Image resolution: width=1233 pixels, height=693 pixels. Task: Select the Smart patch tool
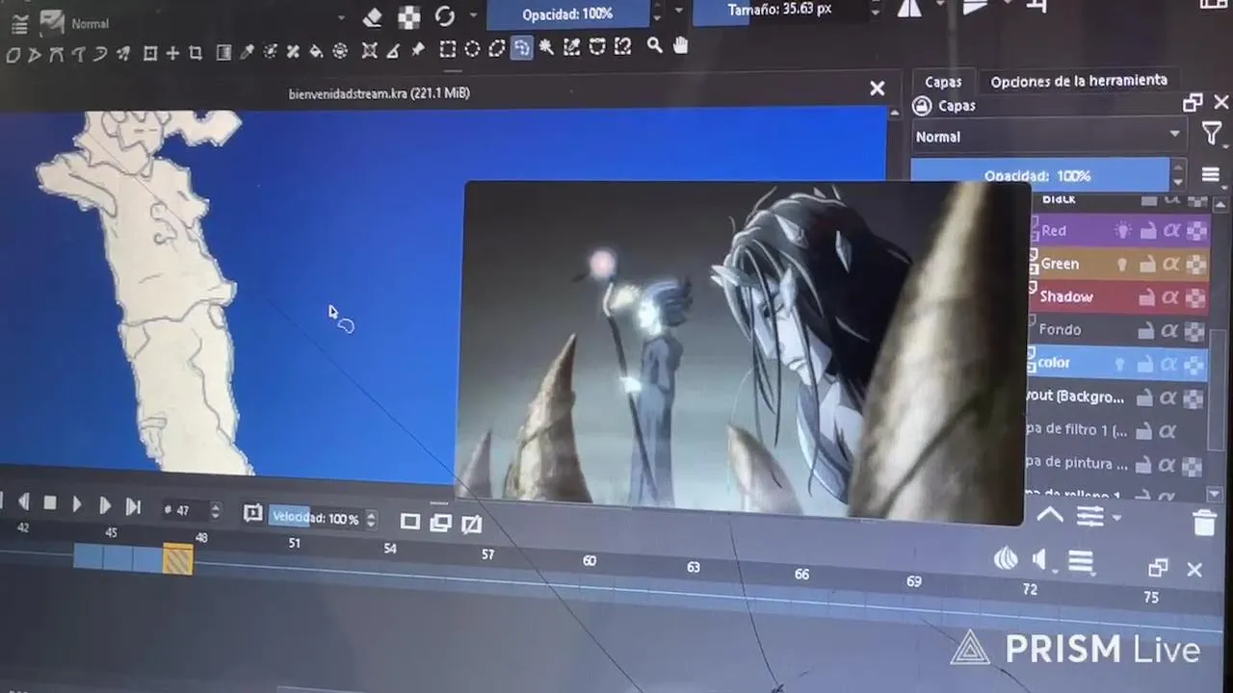[x=293, y=51]
